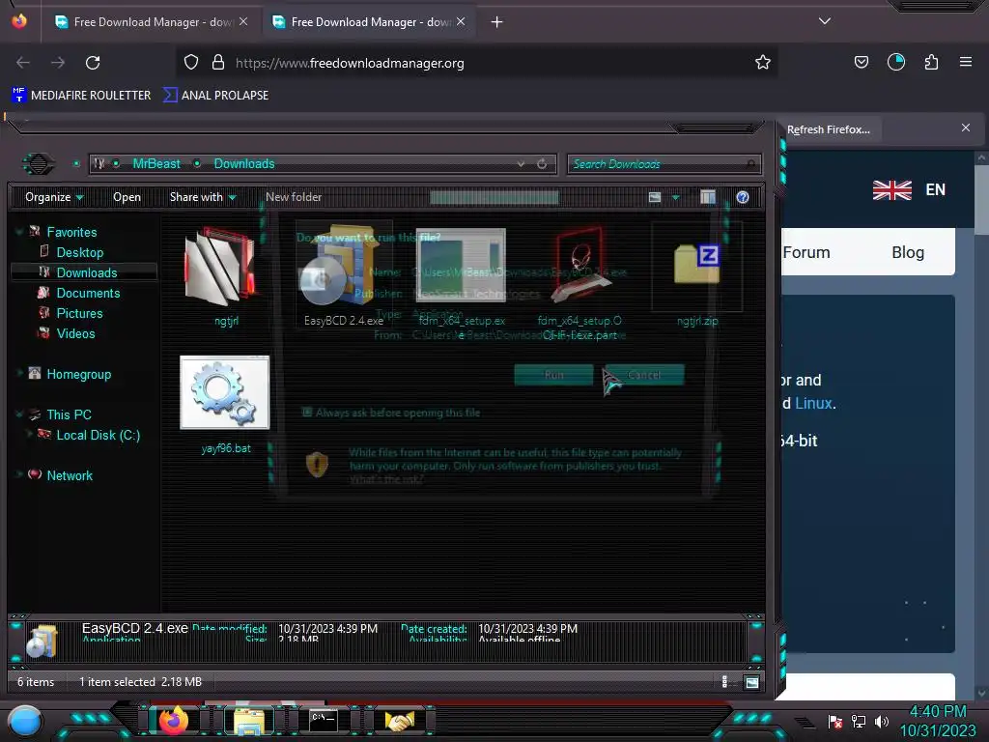The height and width of the screenshot is (742, 989).
Task: Collapse the Favorites tree group
Action: (19, 232)
